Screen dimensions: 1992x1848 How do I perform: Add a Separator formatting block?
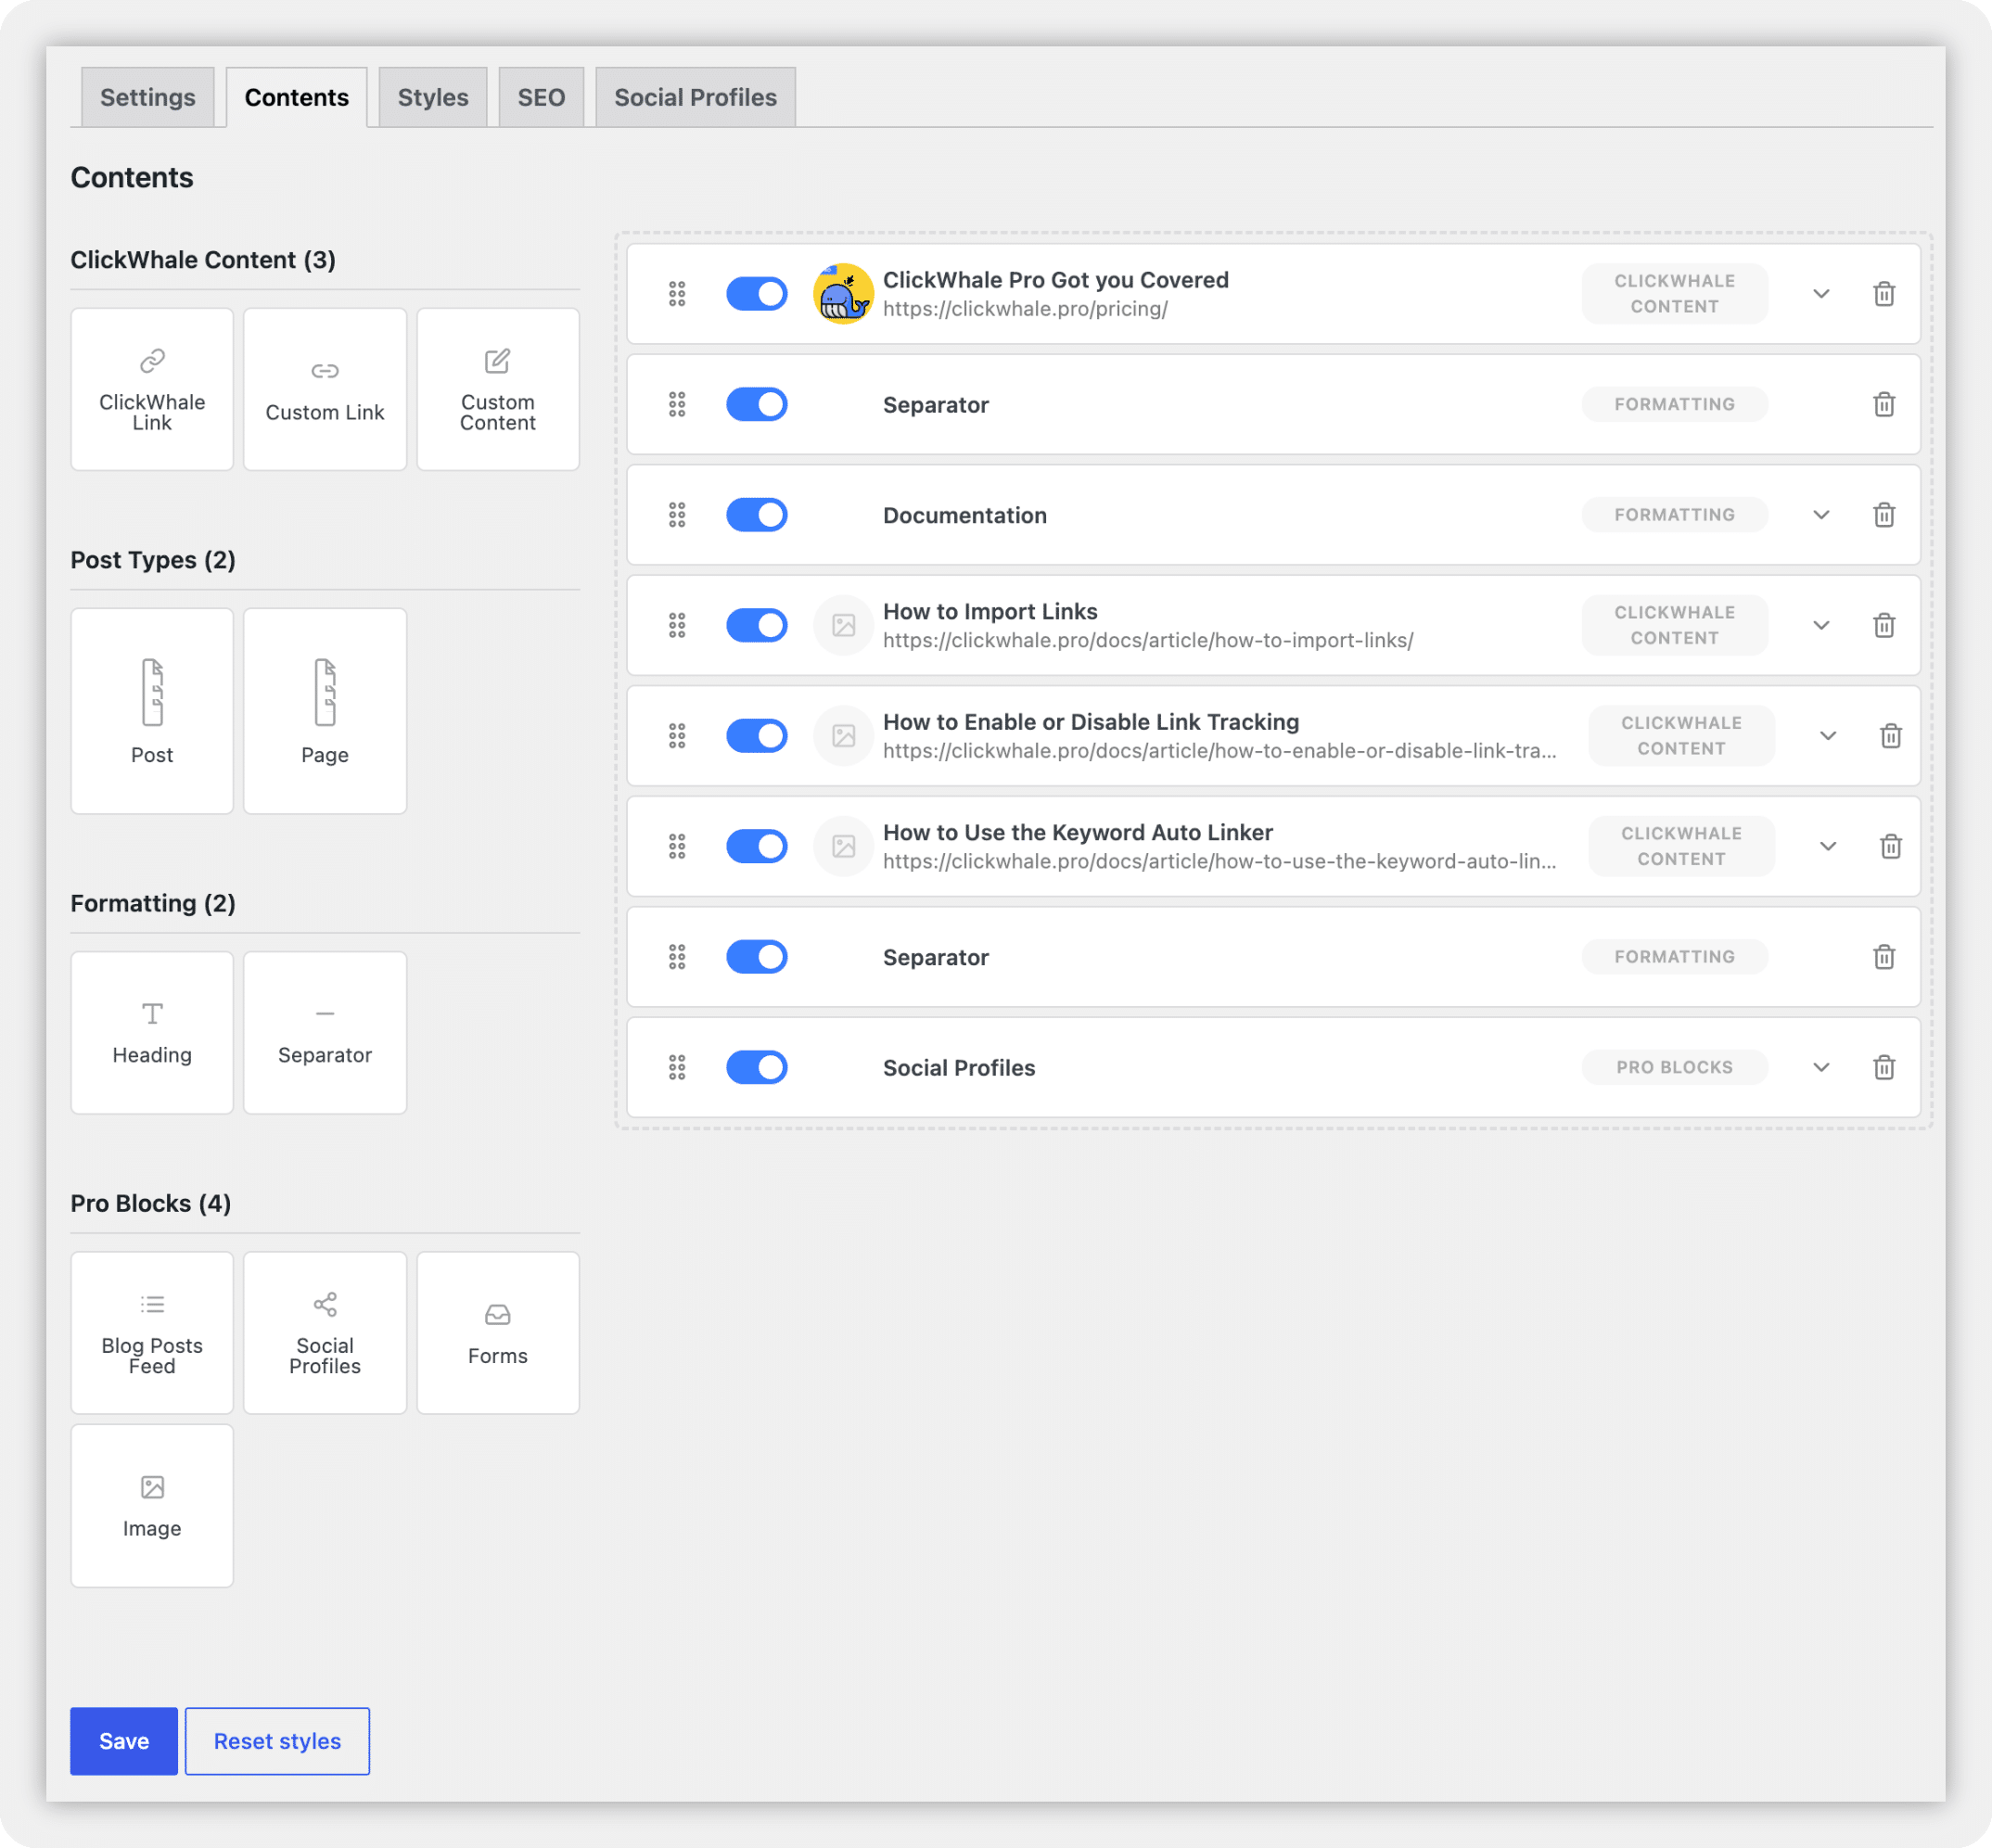tap(325, 1032)
